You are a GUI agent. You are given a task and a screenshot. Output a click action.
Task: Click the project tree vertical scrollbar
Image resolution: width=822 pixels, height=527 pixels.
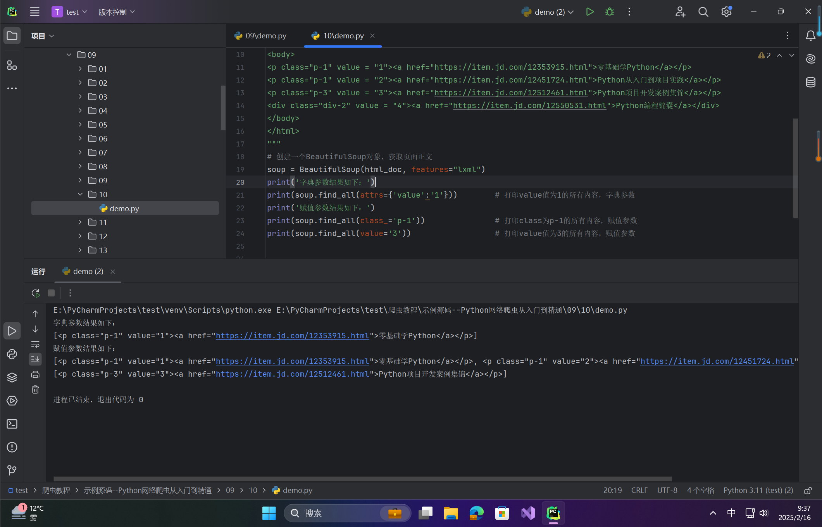pos(223,108)
